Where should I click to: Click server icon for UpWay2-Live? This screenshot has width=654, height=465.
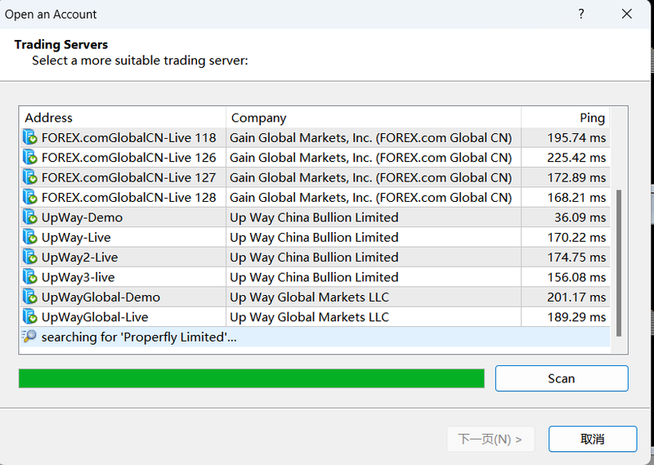(30, 257)
